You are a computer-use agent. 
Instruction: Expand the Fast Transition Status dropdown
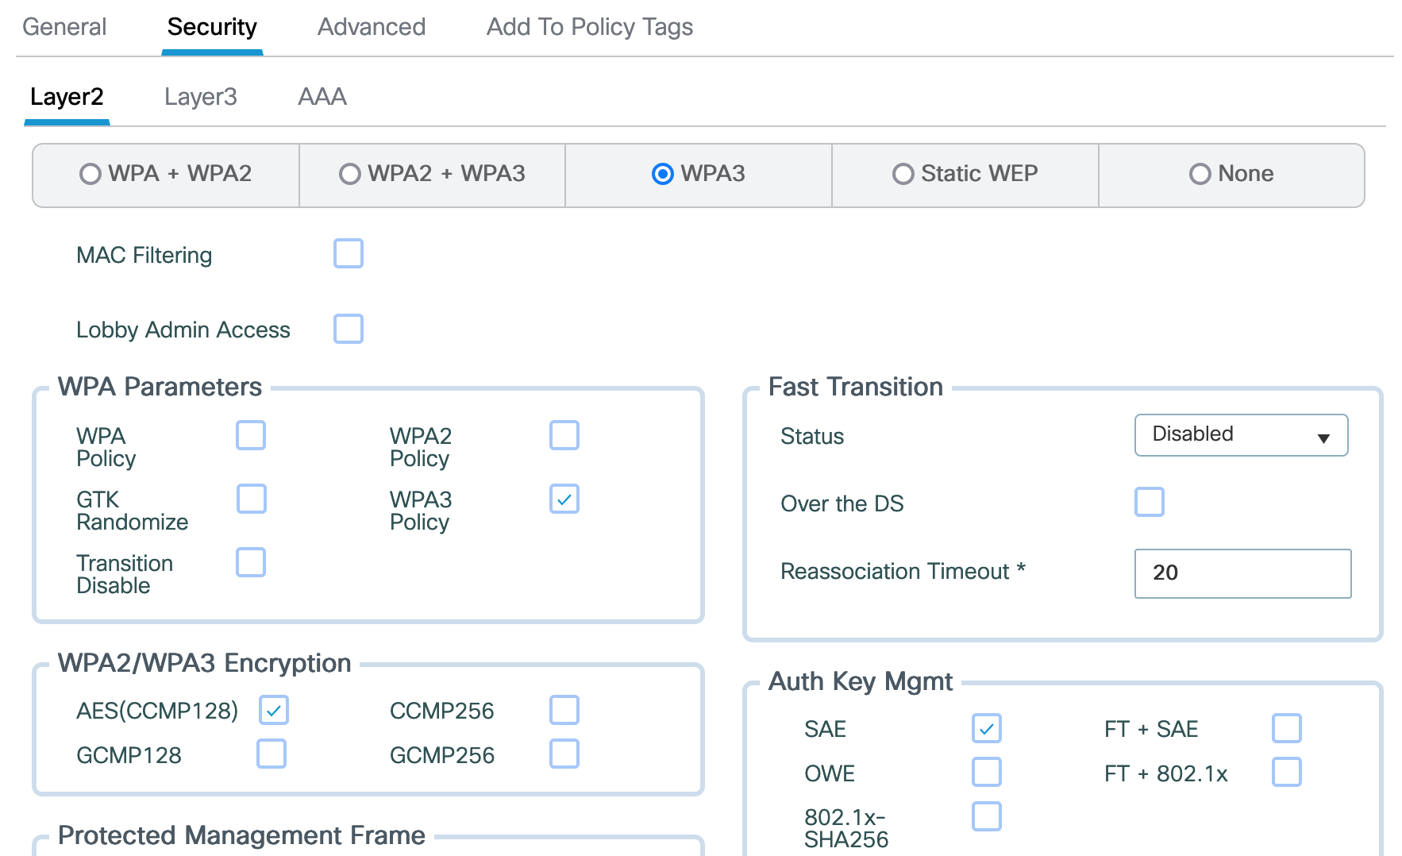(1241, 435)
